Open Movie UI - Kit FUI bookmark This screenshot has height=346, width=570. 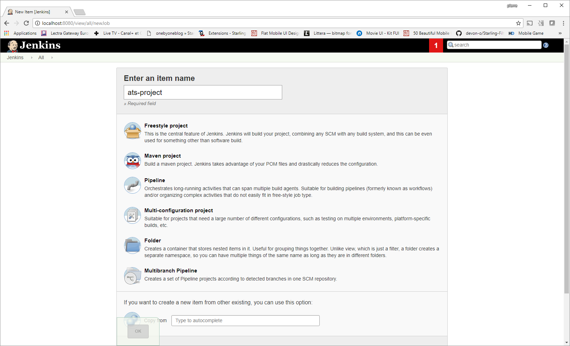click(x=378, y=33)
